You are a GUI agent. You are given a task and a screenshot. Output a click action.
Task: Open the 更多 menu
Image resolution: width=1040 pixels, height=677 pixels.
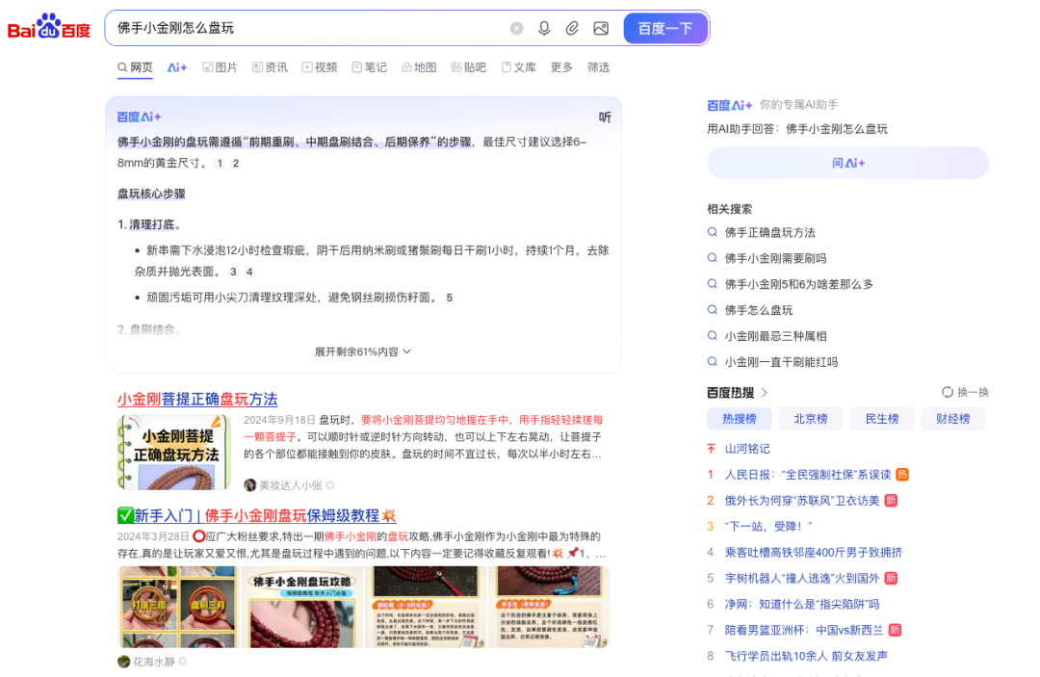point(561,67)
